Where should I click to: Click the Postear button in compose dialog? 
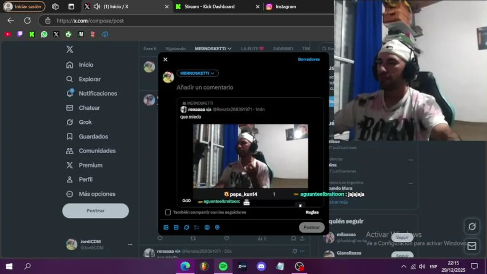click(312, 228)
